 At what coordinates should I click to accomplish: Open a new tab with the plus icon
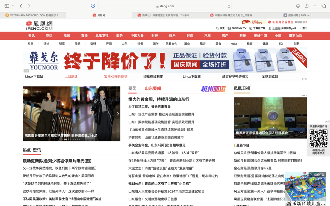click(314, 6)
